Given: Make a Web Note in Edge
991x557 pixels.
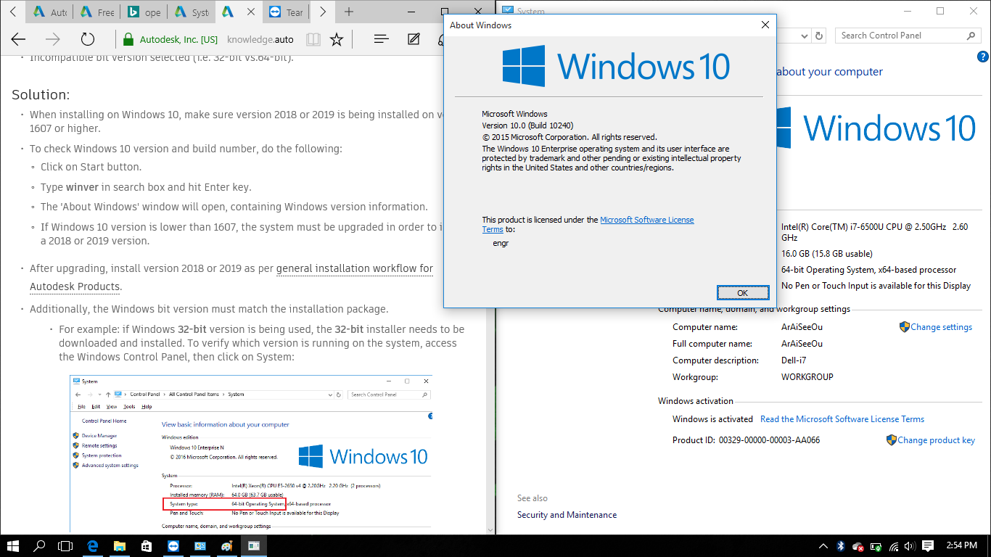Looking at the screenshot, I should click(x=414, y=39).
